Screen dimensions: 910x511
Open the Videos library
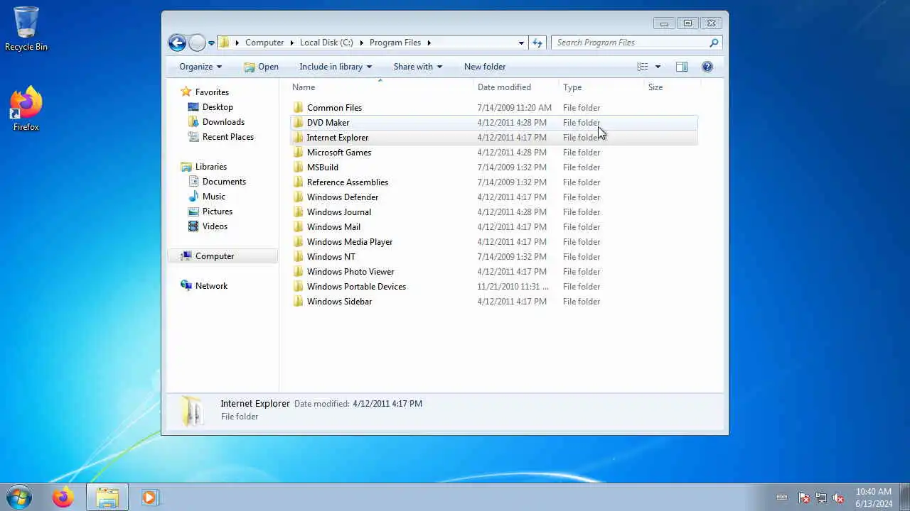point(215,226)
